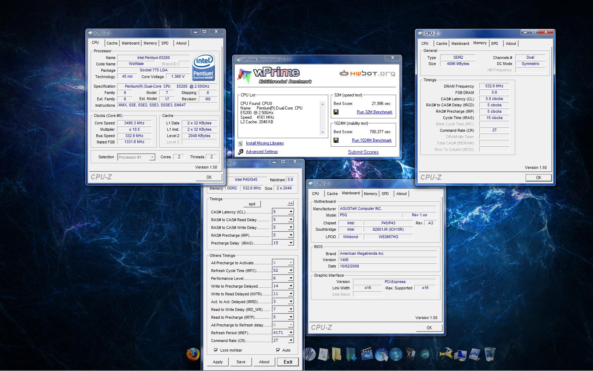Click the Intel Pentium logo in CPU-Z

pos(204,67)
